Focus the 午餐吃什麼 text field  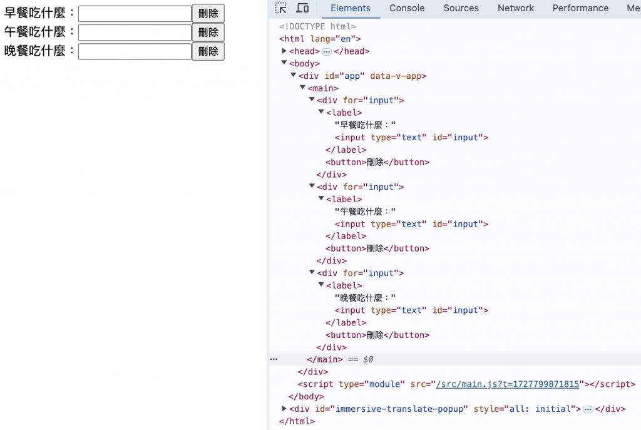click(x=135, y=33)
